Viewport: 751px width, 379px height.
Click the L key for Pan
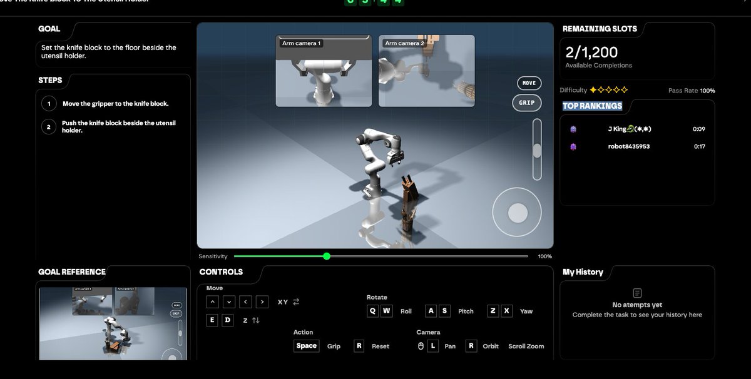click(433, 346)
